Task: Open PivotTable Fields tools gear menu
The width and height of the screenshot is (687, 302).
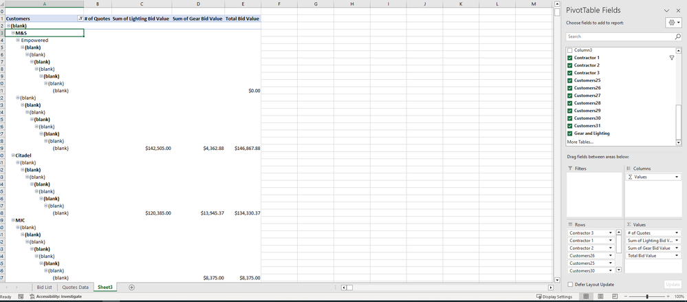Action: pyautogui.click(x=673, y=22)
